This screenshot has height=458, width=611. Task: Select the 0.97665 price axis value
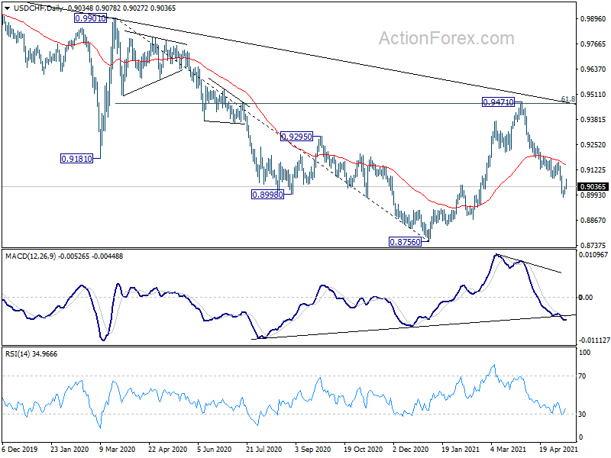(593, 44)
